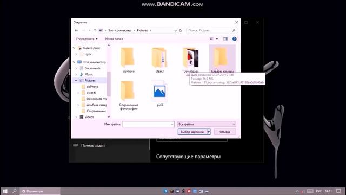Image resolution: width=346 pixels, height=195 pixels.
Task: Show hidden system tray icons
Action: pyautogui.click(x=297, y=191)
